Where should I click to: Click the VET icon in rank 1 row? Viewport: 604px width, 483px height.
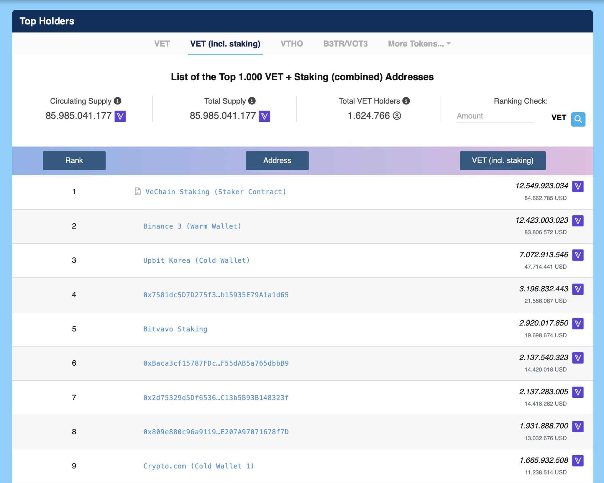pyautogui.click(x=577, y=186)
